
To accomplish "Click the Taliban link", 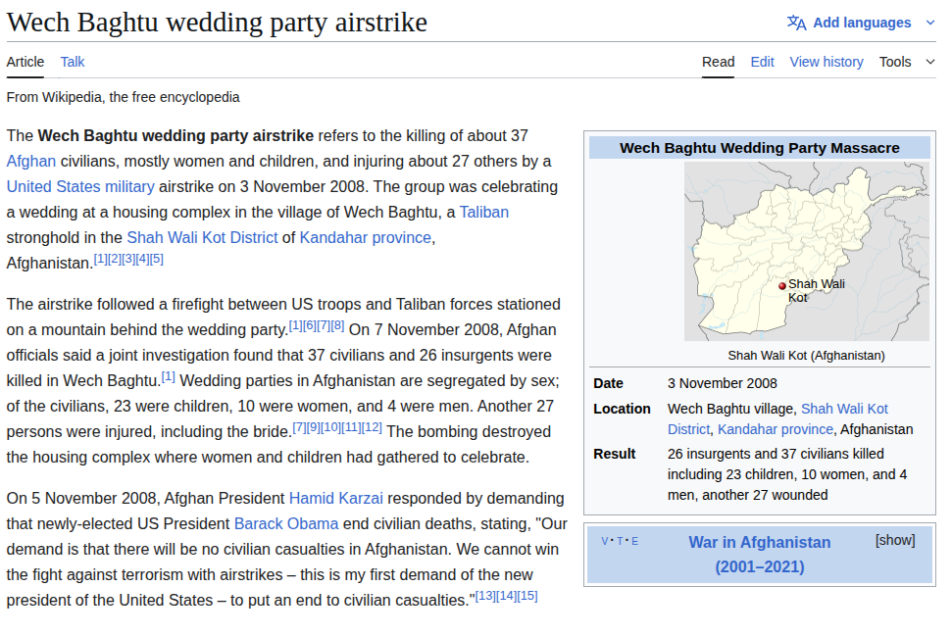I will 484,212.
